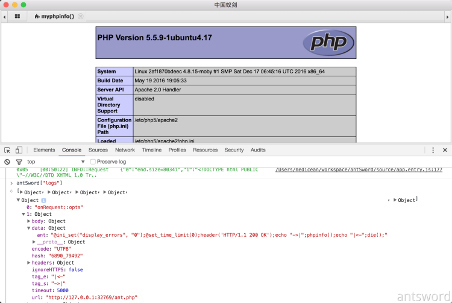
Task: Click the PHP logo image
Action: pyautogui.click(x=329, y=42)
